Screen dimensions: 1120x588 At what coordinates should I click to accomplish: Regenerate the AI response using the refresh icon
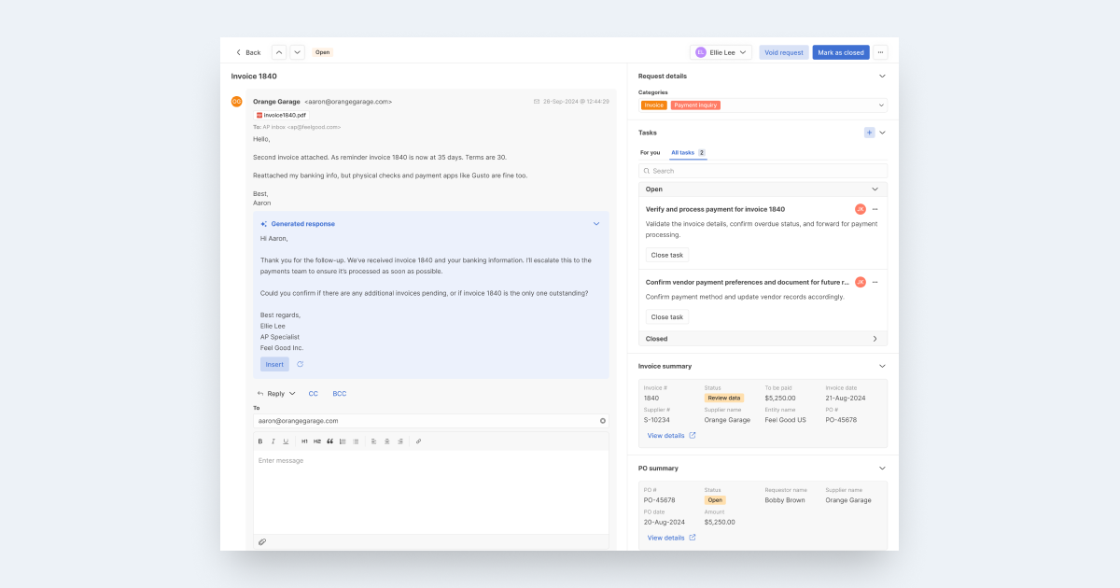(299, 364)
